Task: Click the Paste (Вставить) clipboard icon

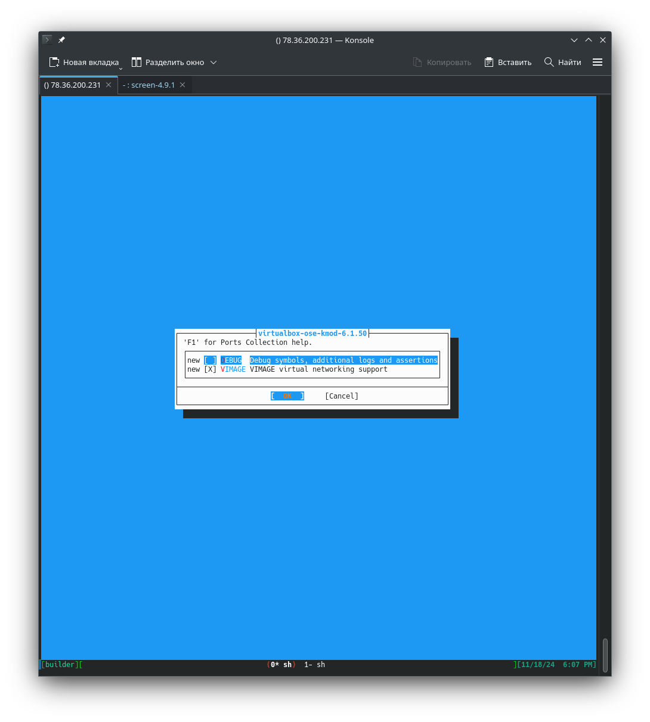Action: (x=489, y=62)
